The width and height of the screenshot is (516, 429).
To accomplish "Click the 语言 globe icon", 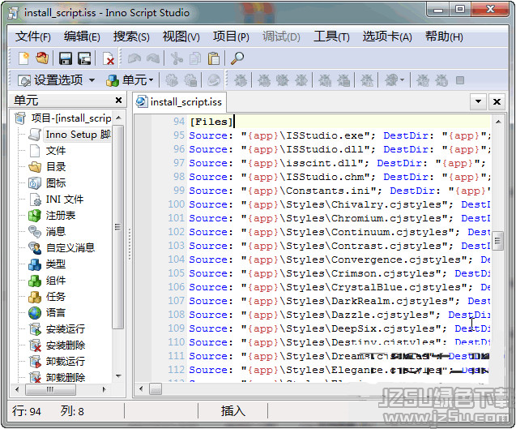I will 35,313.
